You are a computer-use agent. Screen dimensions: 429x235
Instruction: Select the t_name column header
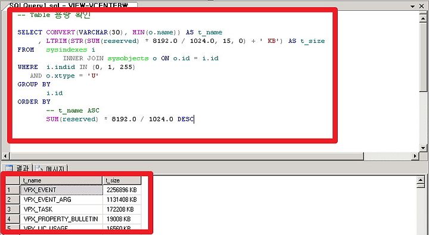61,180
